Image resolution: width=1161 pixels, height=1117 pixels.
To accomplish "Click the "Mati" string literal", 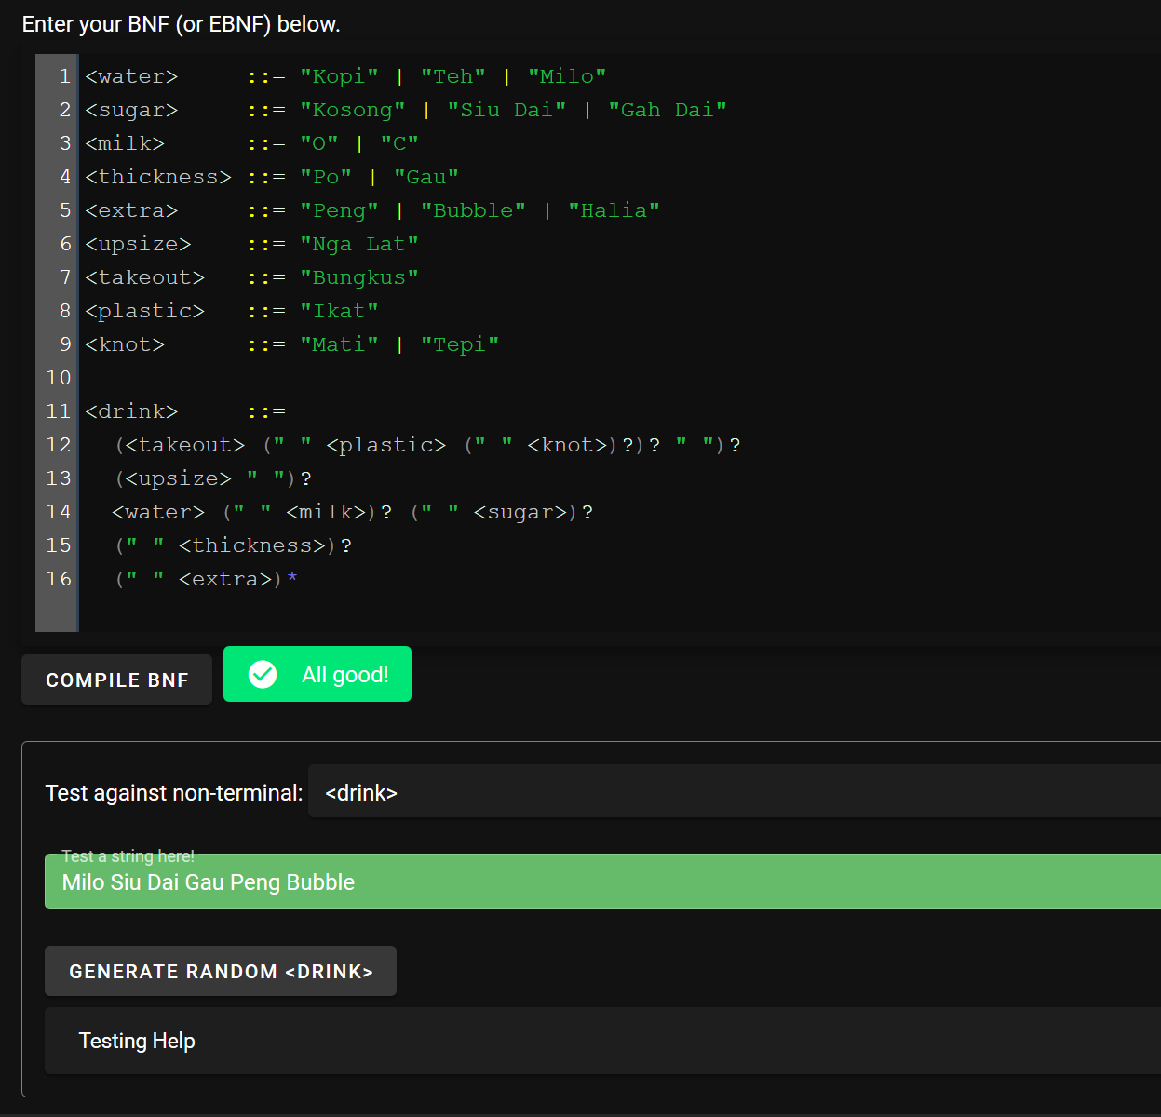I will (339, 344).
